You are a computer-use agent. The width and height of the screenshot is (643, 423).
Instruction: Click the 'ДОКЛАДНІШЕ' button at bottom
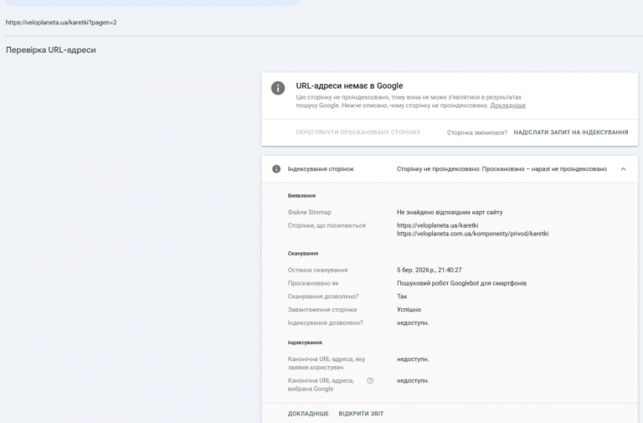(308, 414)
